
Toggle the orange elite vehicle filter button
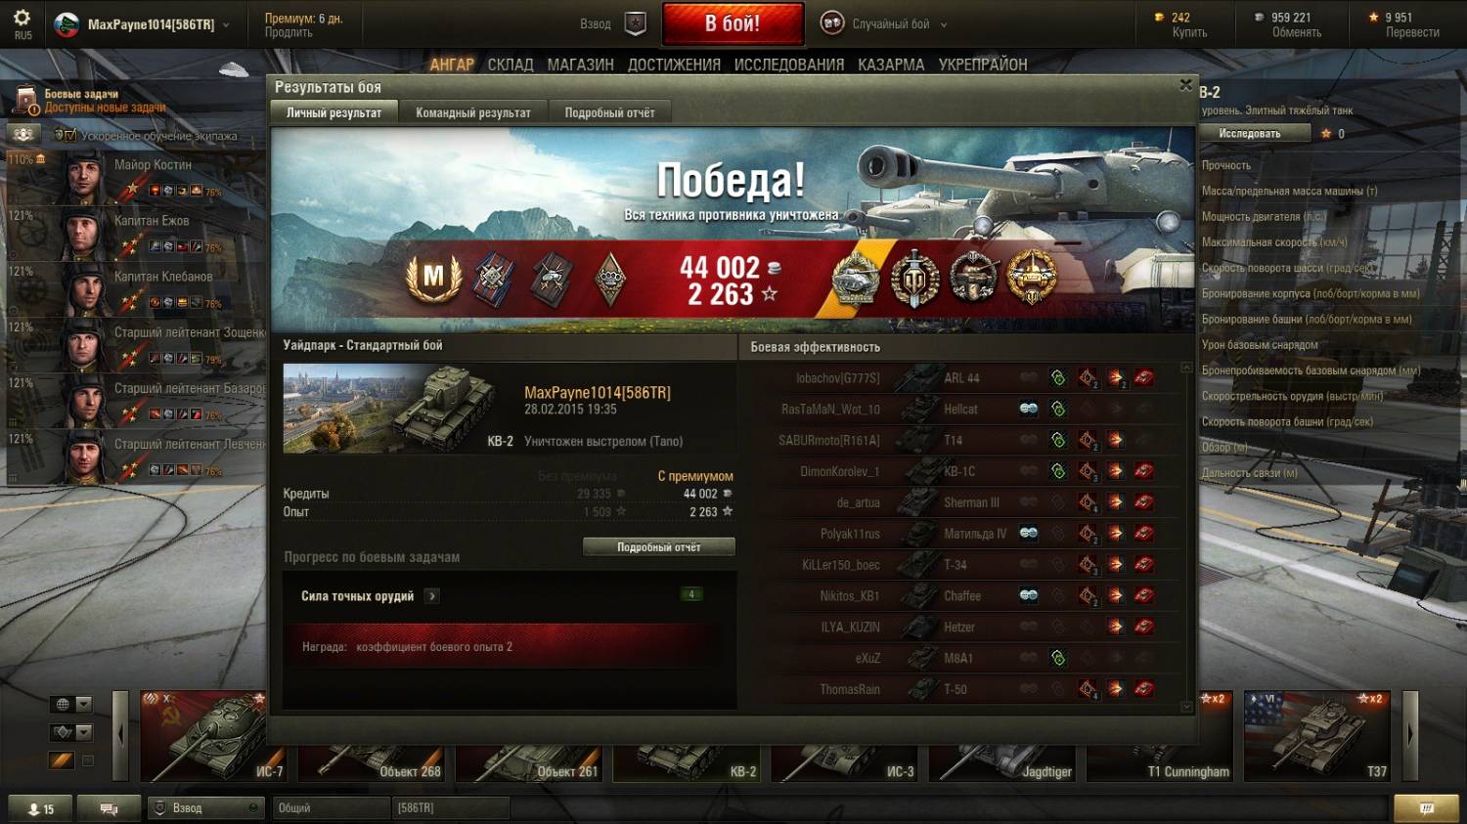click(62, 759)
